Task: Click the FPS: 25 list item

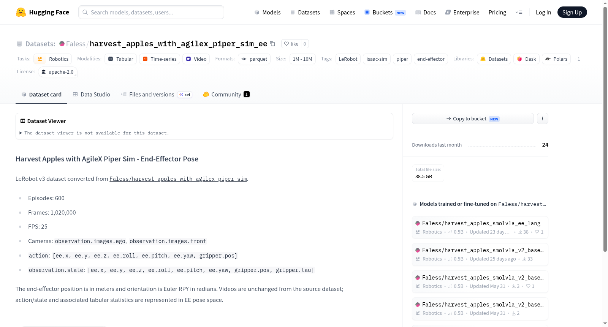Action: pyautogui.click(x=38, y=227)
